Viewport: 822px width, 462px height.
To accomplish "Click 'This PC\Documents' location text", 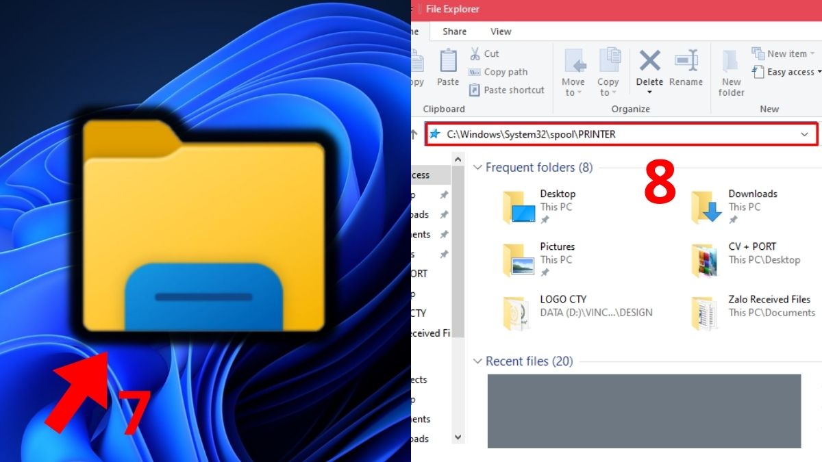I will point(772,312).
